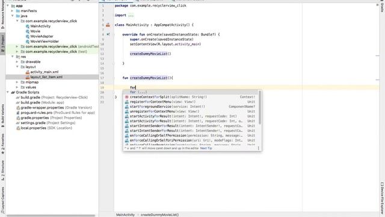Choose enforceCallingOrSelfPermission completion entry
This screenshot has width=385, height=217.
(191, 136)
